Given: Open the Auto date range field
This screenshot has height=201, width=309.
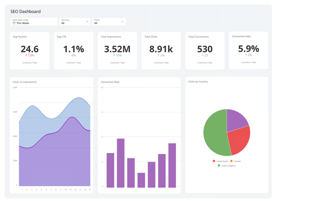Looking at the screenshot, I should click(34, 22).
